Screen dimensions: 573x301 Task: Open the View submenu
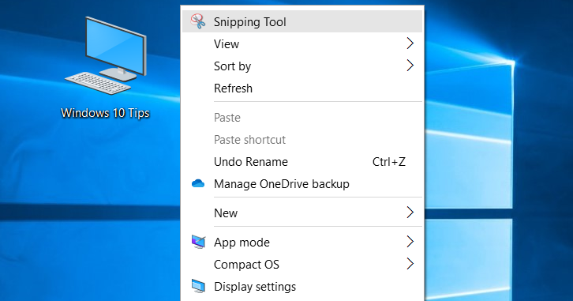302,44
